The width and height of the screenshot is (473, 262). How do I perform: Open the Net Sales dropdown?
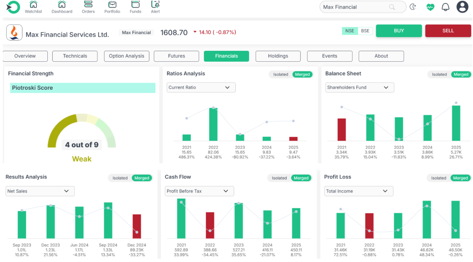tap(40, 191)
